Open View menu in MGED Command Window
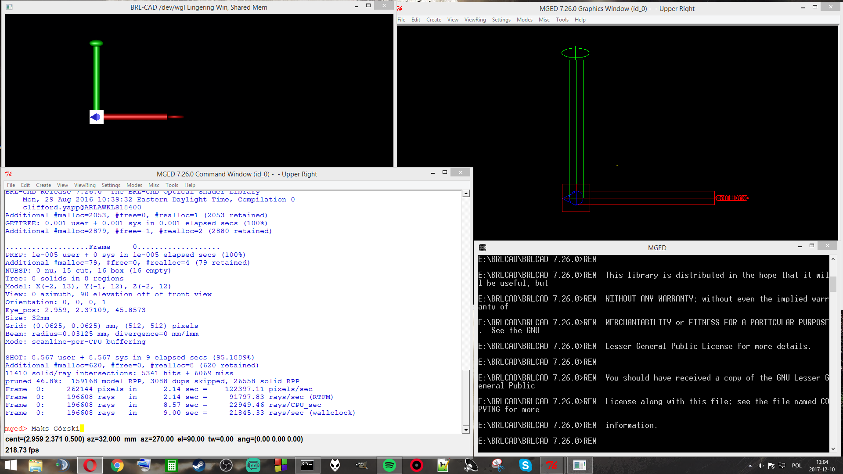843x474 pixels. tap(62, 185)
